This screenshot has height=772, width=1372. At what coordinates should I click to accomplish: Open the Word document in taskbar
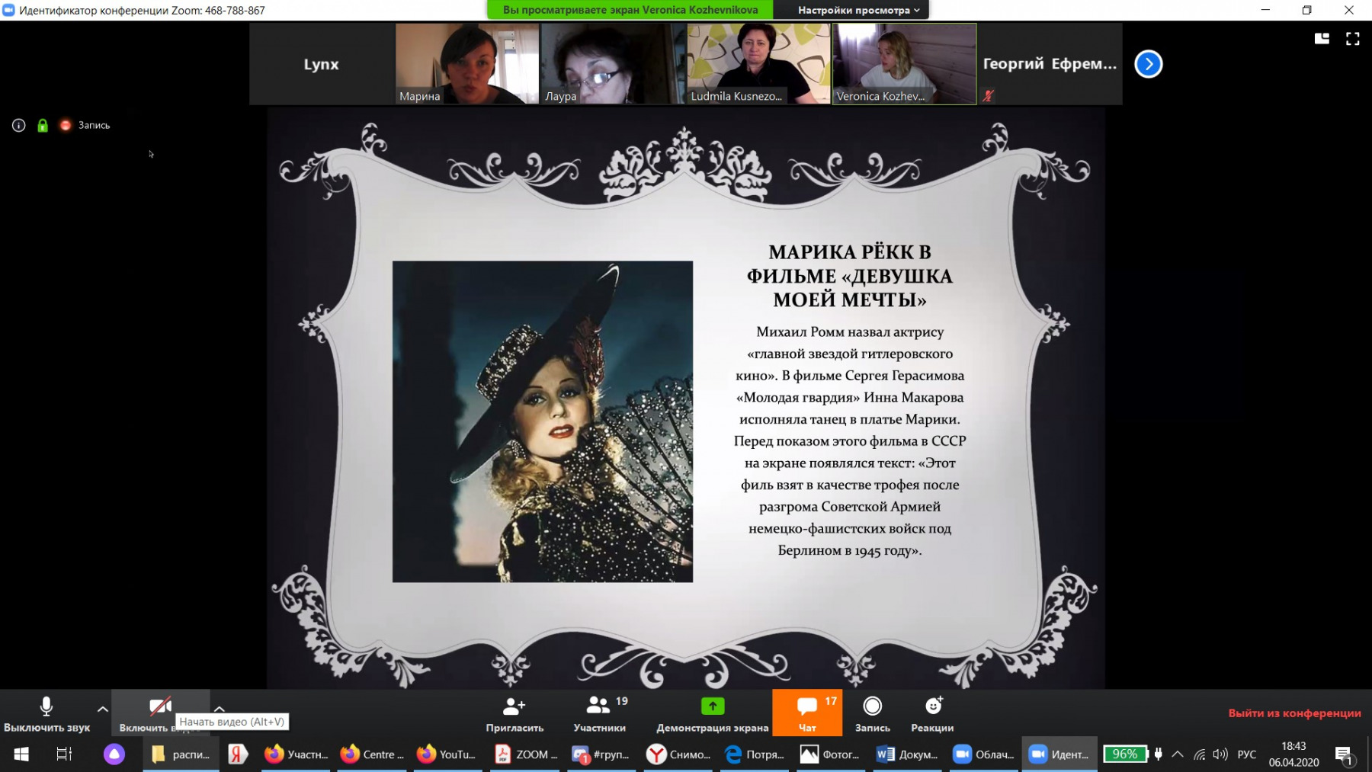907,754
